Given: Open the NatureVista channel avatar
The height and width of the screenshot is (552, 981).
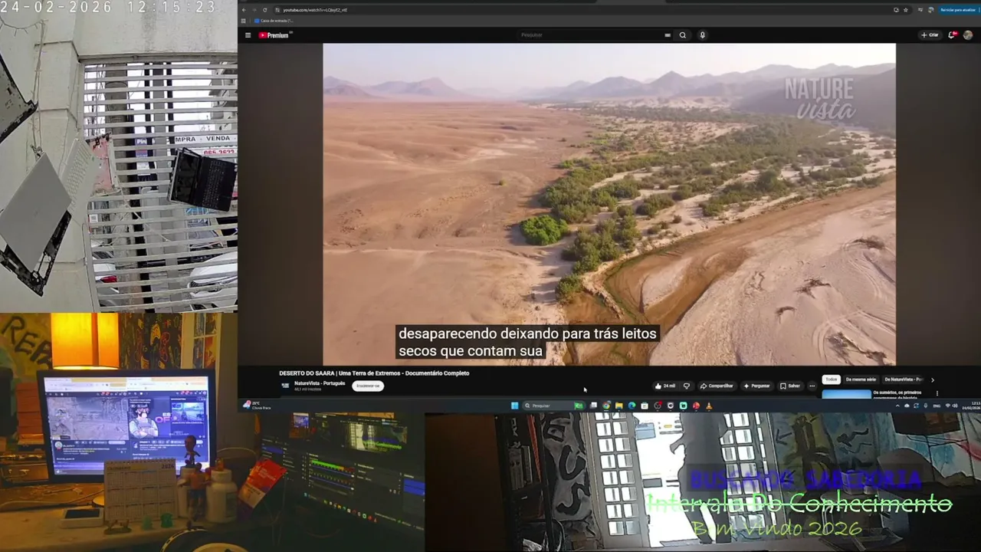Looking at the screenshot, I should click(x=285, y=386).
